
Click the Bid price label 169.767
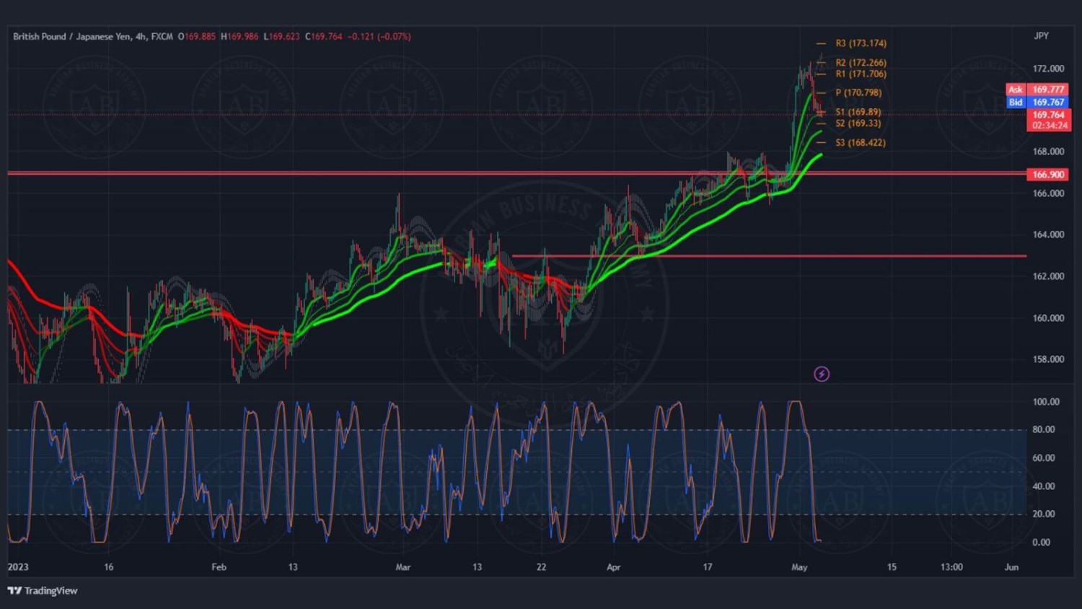pyautogui.click(x=1048, y=102)
